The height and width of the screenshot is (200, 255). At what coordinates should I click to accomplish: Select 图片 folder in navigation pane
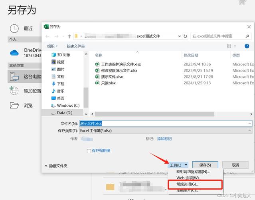pos(58,69)
